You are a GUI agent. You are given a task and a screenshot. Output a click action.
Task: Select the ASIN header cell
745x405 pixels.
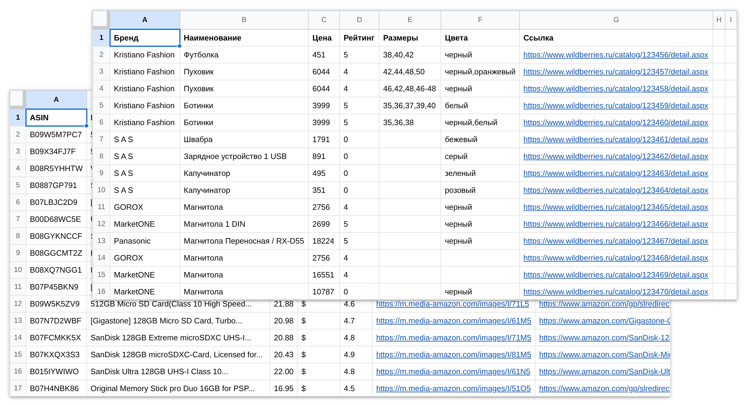[x=56, y=118]
